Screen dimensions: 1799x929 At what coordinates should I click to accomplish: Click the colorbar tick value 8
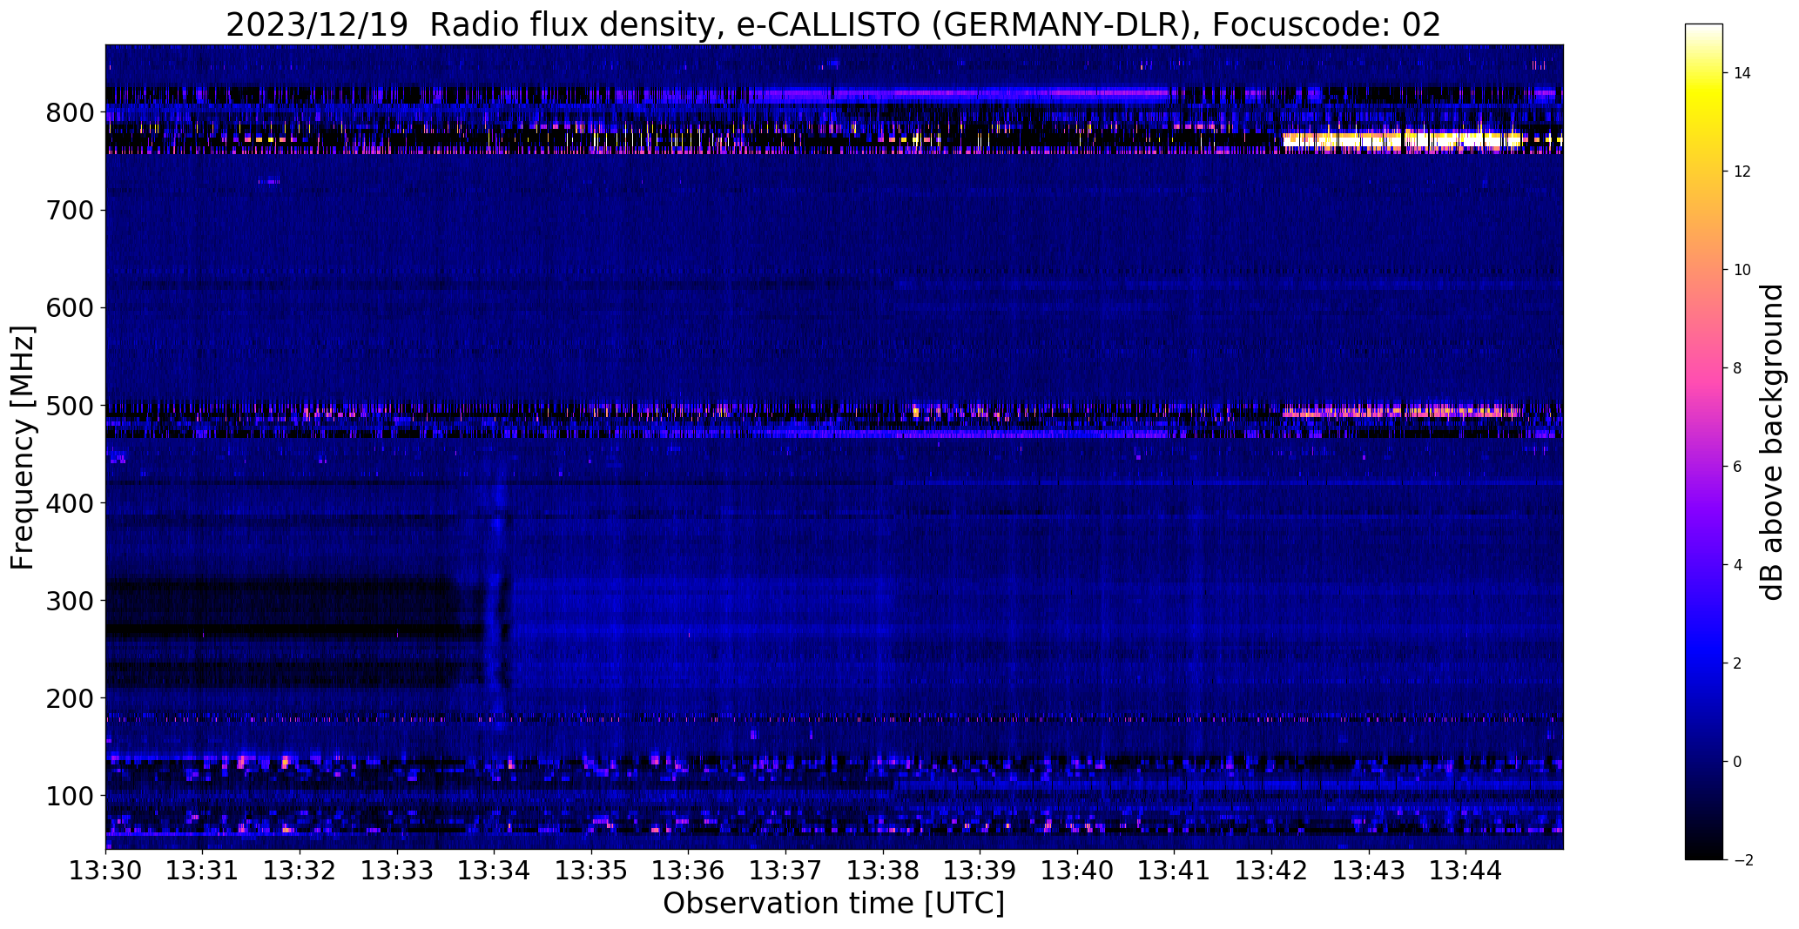click(1738, 368)
